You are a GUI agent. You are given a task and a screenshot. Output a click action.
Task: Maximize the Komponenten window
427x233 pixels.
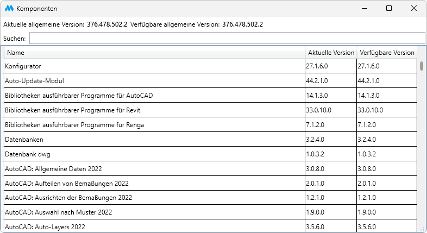[x=389, y=9]
